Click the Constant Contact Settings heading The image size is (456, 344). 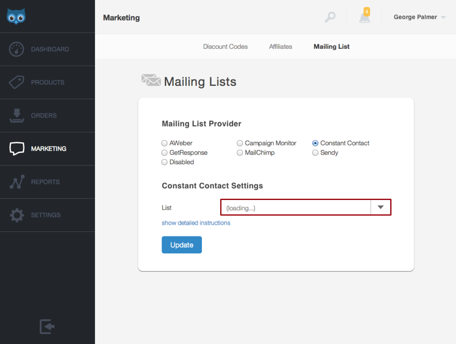[212, 186]
